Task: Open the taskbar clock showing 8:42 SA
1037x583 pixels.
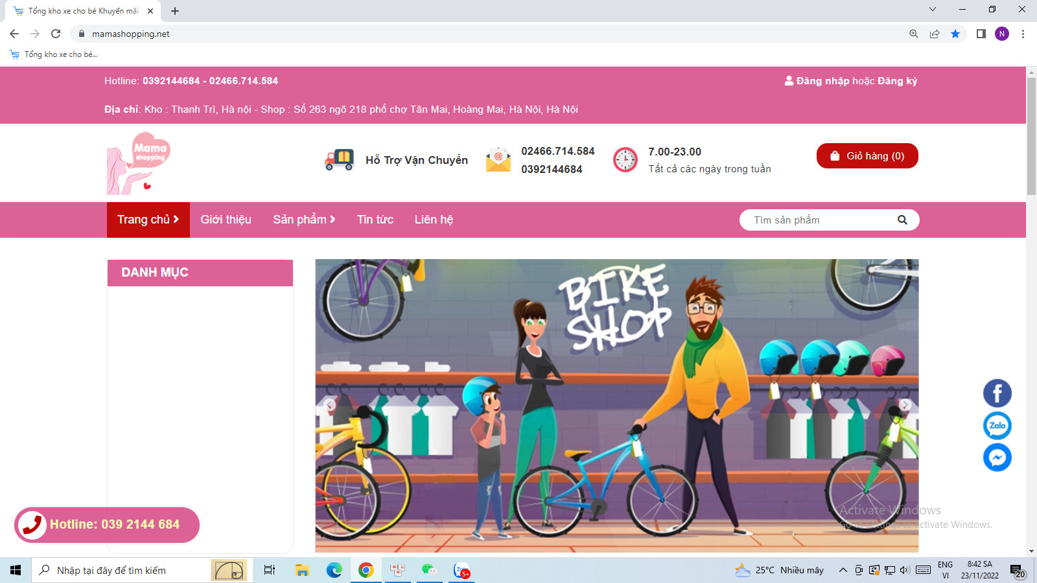Action: pos(980,570)
